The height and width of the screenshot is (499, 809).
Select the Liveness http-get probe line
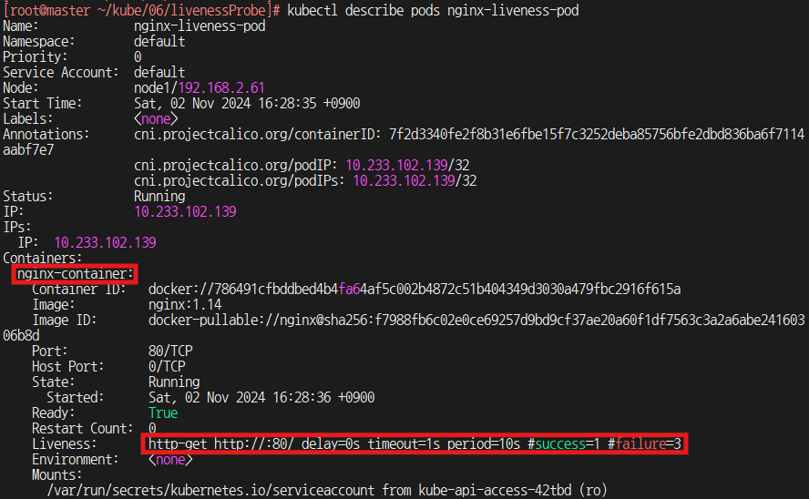click(415, 443)
